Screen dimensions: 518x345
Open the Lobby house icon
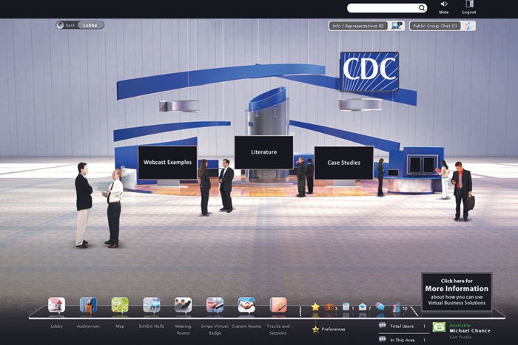(x=56, y=305)
